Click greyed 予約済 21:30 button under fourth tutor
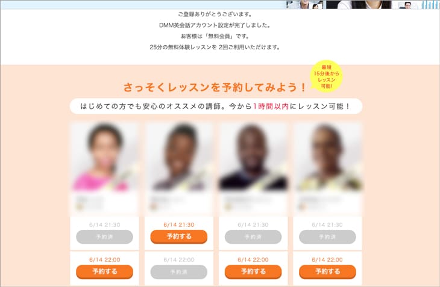This screenshot has width=440, height=287. pyautogui.click(x=327, y=237)
